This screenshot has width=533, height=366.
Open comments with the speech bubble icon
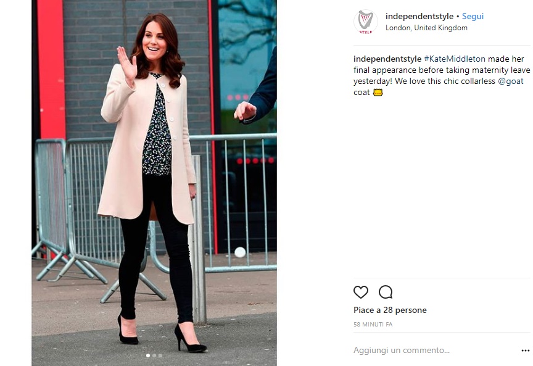(386, 292)
